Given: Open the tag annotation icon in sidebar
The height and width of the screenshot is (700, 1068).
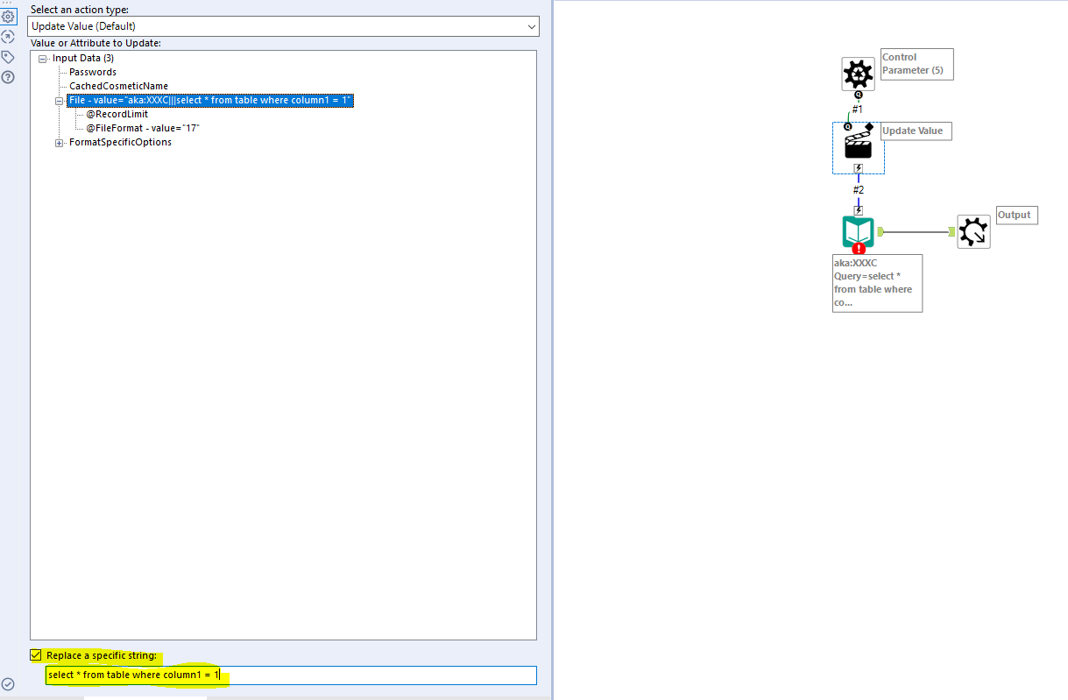Looking at the screenshot, I should (8, 54).
